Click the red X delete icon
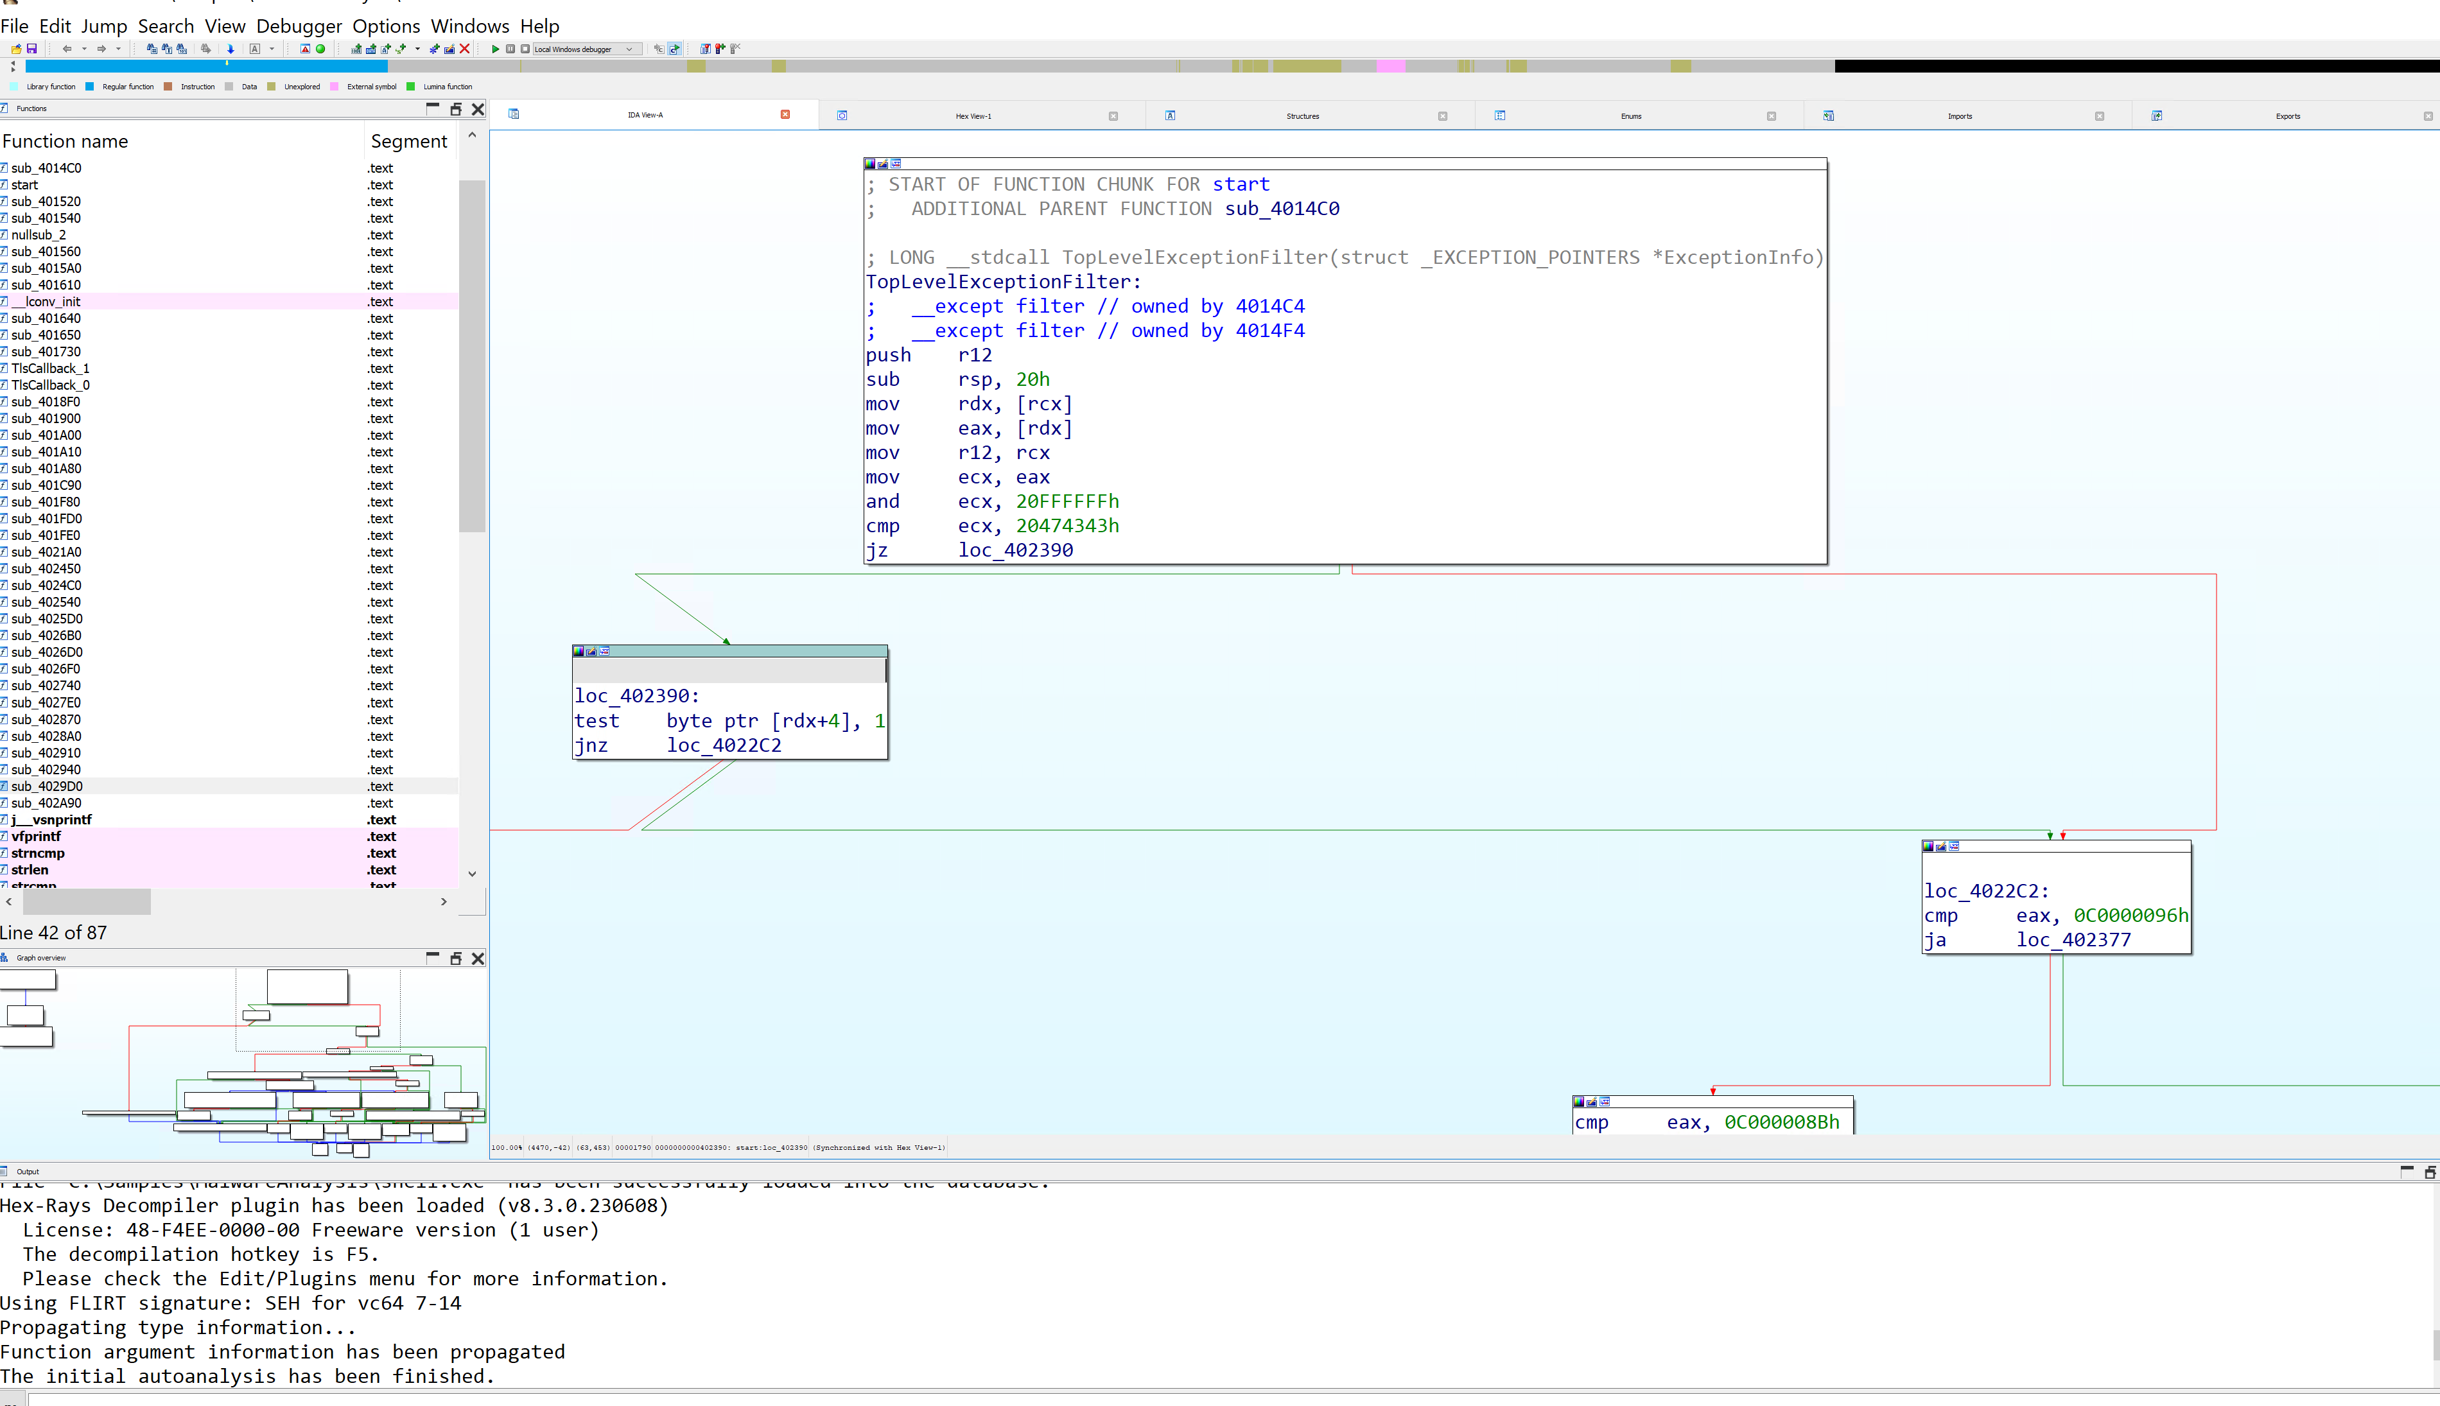 coord(464,49)
